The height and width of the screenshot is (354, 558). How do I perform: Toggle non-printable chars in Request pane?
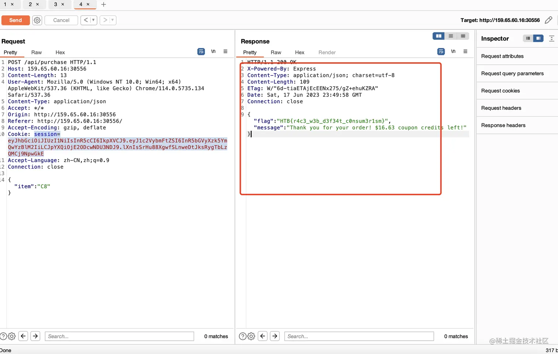pyautogui.click(x=213, y=52)
